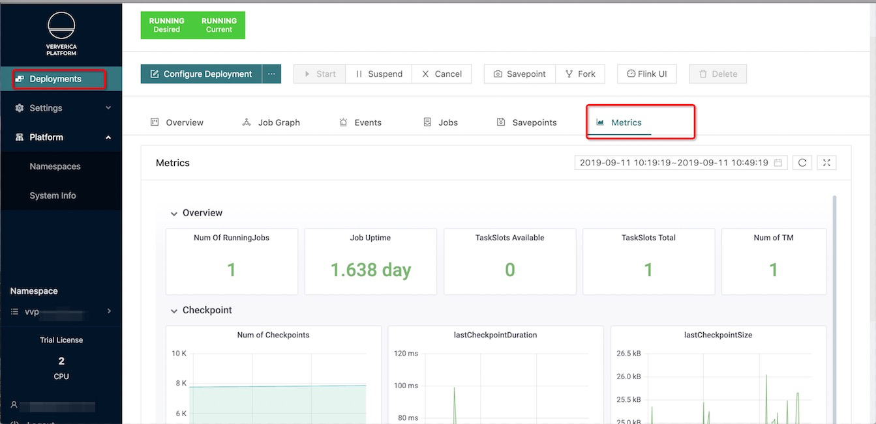
Task: Click the Job Uptime card
Action: click(x=370, y=261)
